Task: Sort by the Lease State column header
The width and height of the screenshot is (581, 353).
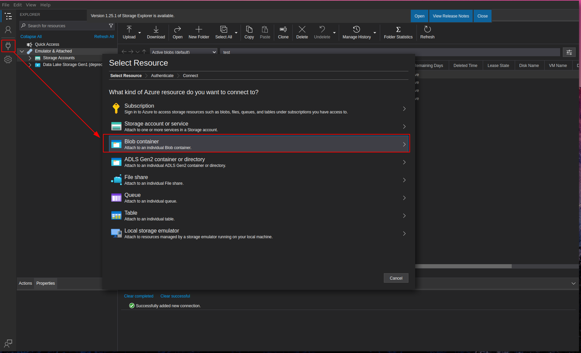Action: point(498,66)
